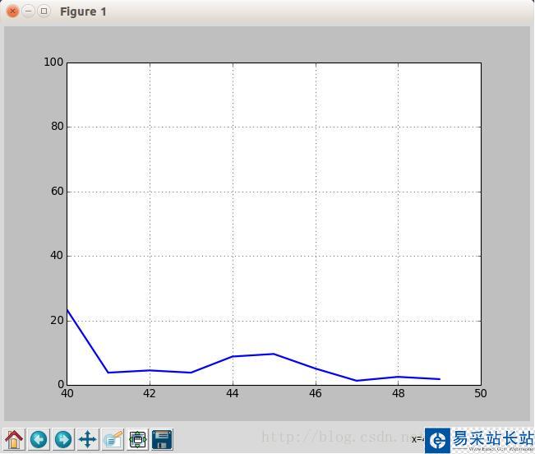Open Configure subplots dialog

click(137, 439)
